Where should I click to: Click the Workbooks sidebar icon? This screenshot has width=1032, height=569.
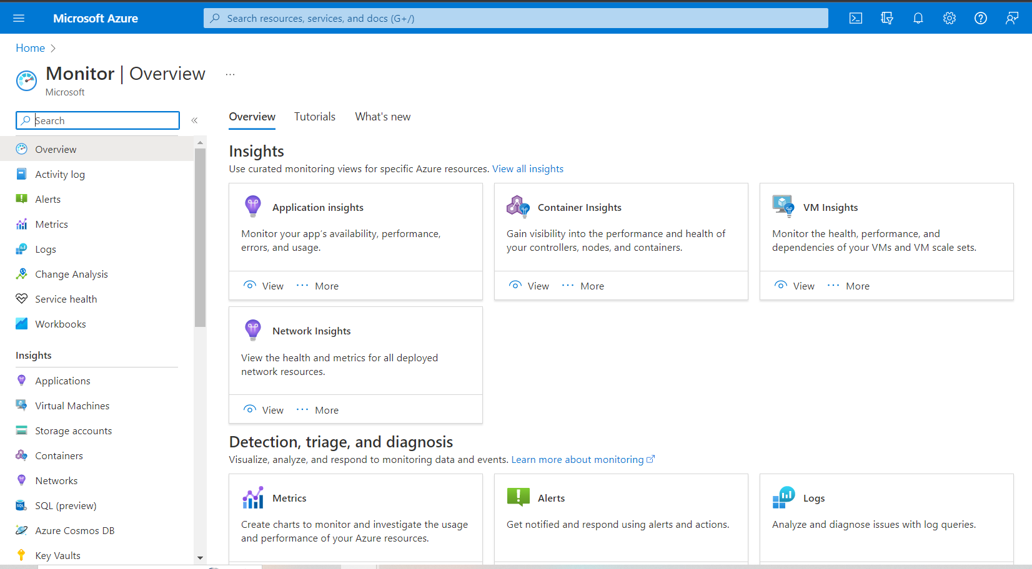(x=21, y=324)
